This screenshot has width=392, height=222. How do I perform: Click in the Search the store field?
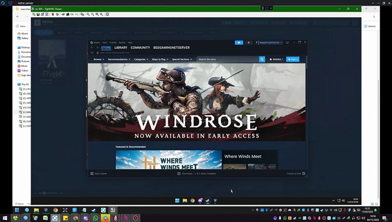pyautogui.click(x=228, y=59)
